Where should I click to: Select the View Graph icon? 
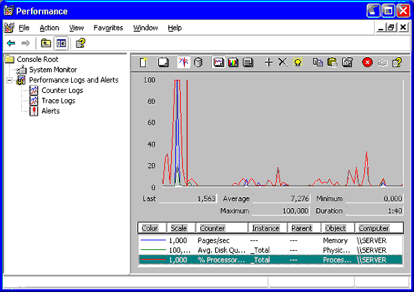219,63
